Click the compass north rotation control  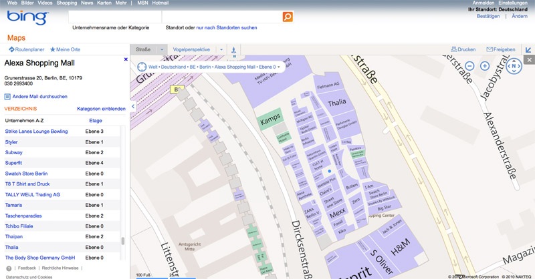[513, 66]
